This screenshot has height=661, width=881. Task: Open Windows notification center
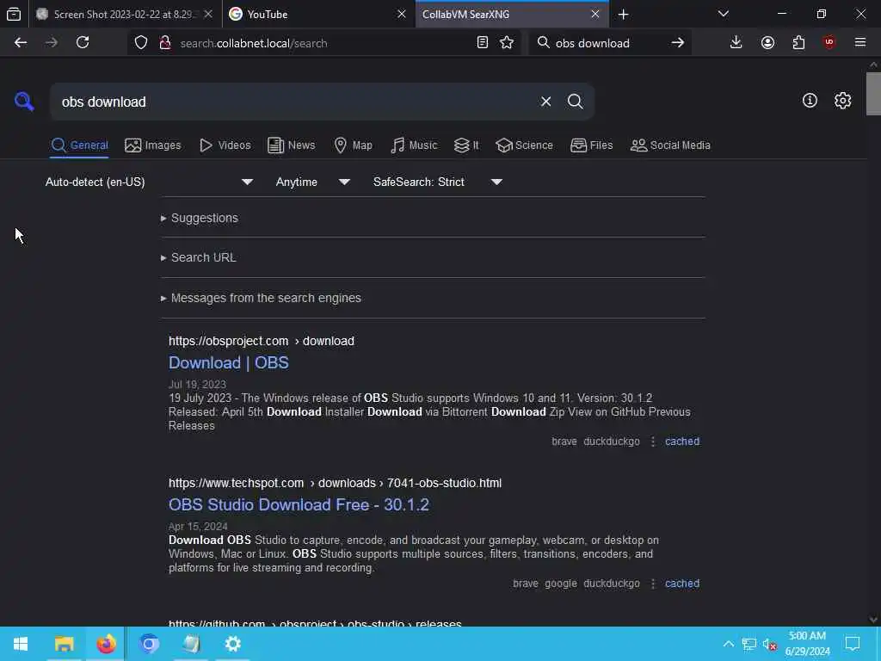(x=853, y=644)
